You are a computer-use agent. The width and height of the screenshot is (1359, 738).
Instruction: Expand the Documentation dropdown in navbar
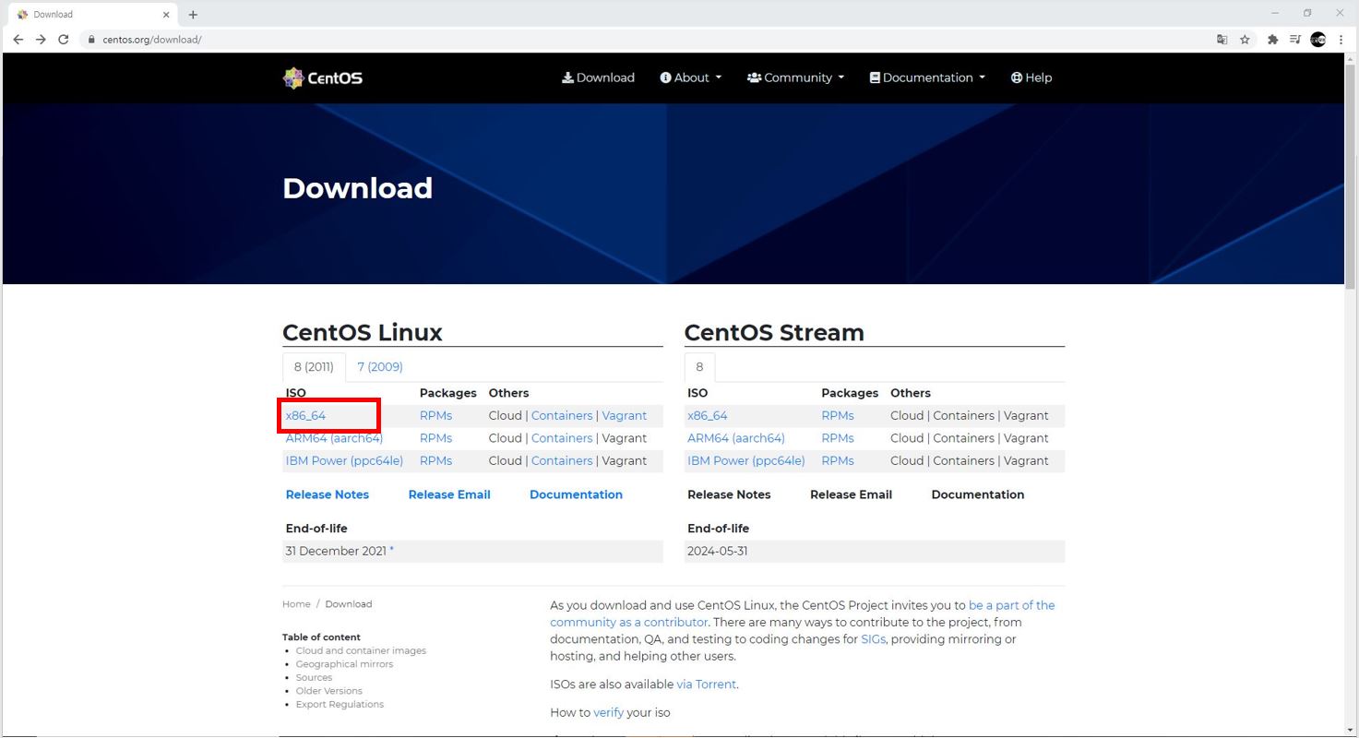(x=927, y=77)
